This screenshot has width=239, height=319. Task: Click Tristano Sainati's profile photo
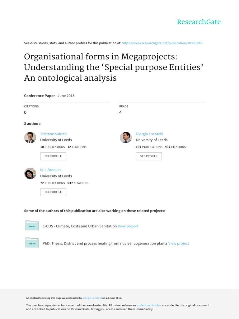coord(30,137)
